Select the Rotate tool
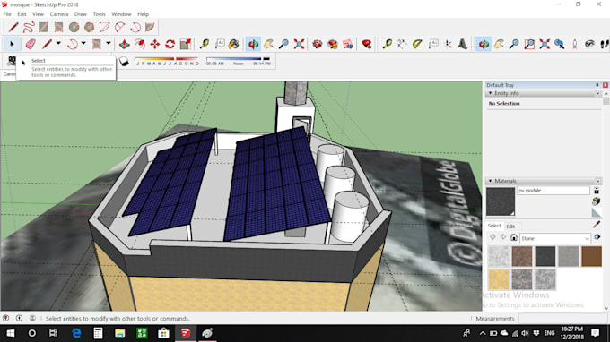The height and width of the screenshot is (342, 610). click(x=170, y=44)
